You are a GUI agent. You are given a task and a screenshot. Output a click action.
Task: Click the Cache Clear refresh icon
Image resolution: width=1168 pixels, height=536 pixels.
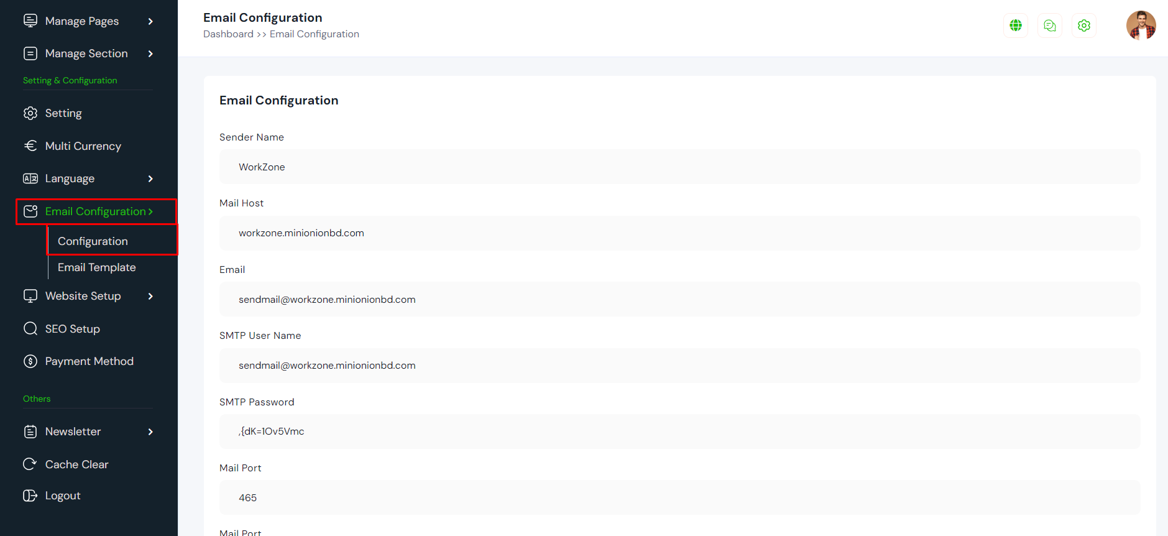(x=30, y=464)
